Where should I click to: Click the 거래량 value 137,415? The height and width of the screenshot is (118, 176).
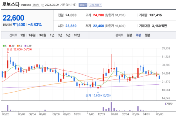point(156,15)
